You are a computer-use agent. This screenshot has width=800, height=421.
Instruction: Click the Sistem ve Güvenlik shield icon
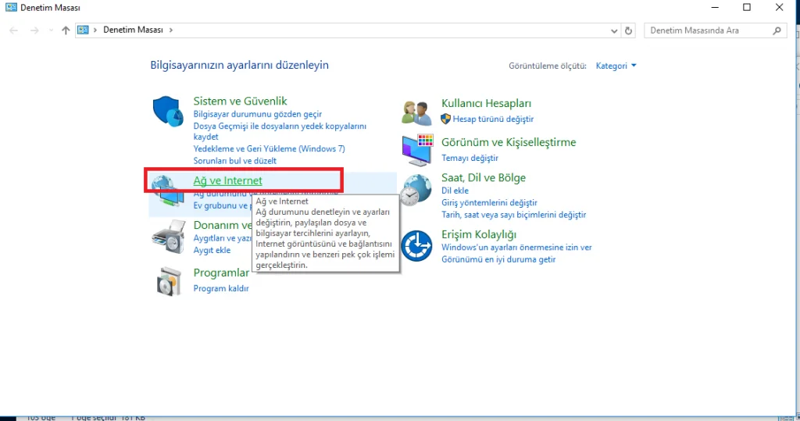pos(168,112)
